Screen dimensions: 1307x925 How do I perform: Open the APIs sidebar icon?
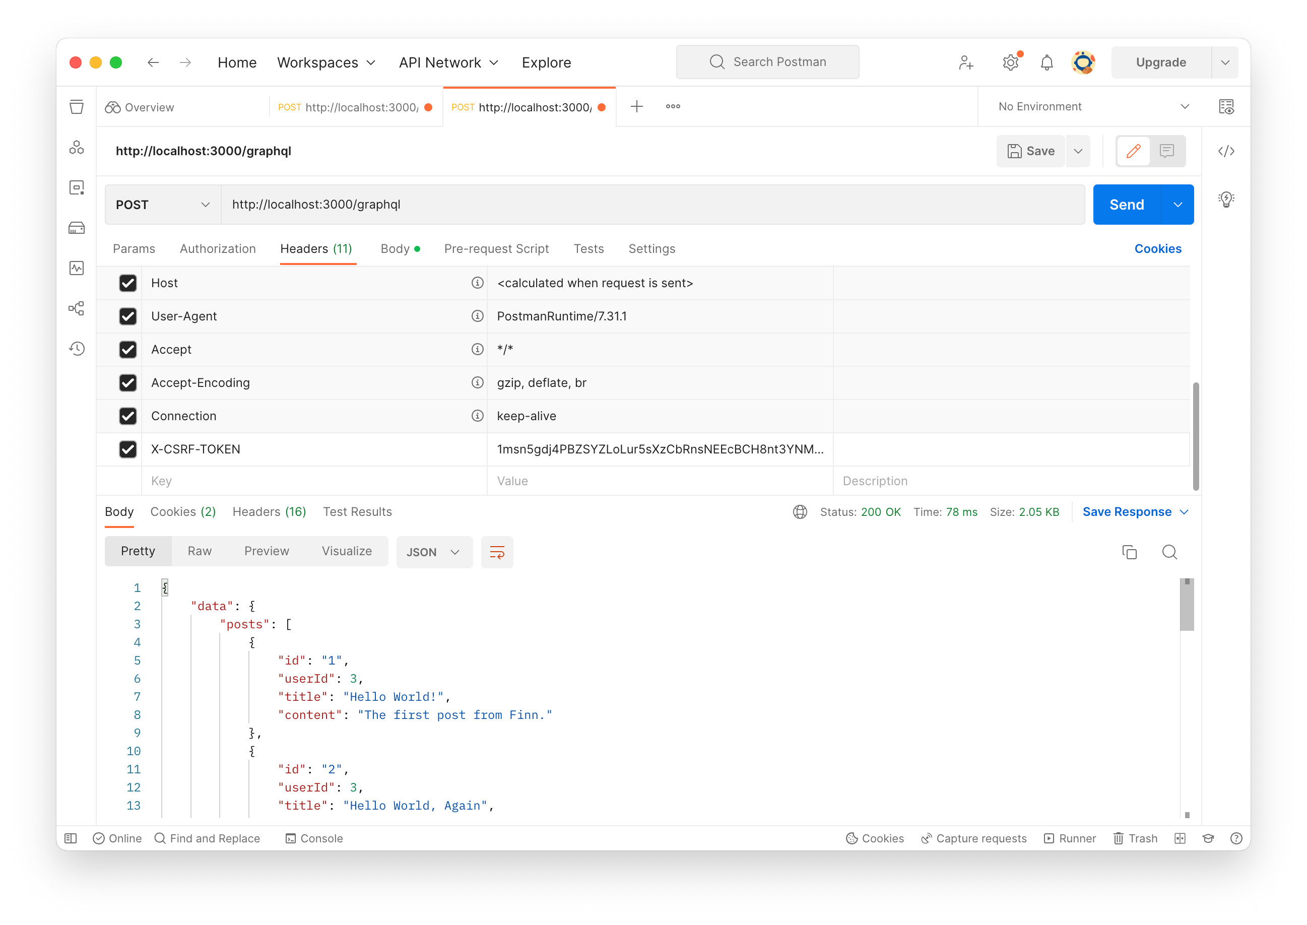[76, 148]
